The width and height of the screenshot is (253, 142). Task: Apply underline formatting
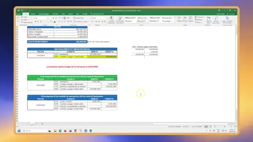[40, 21]
